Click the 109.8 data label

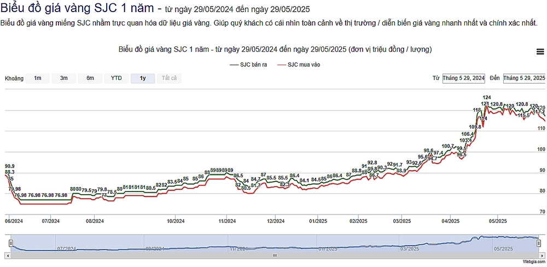click(475, 127)
